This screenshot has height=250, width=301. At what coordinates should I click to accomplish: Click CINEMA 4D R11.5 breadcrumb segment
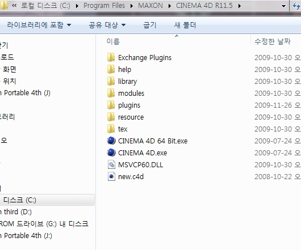click(204, 6)
